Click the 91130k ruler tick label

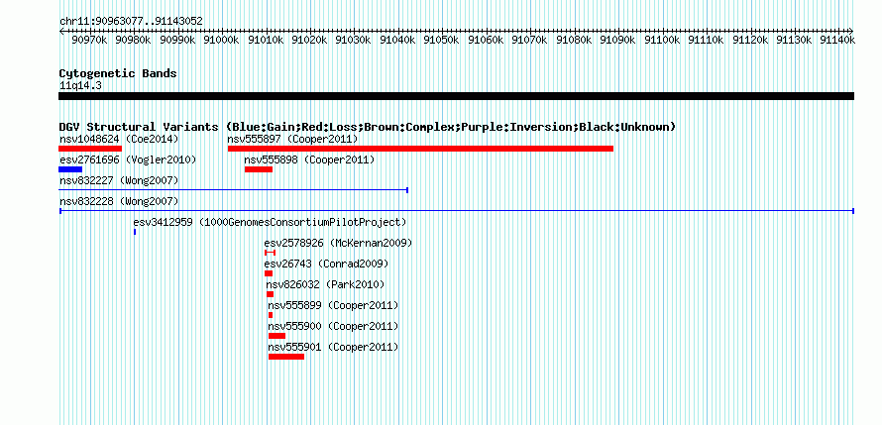[794, 40]
